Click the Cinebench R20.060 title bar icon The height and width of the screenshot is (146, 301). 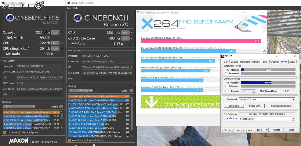pyautogui.click(x=68, y=3)
